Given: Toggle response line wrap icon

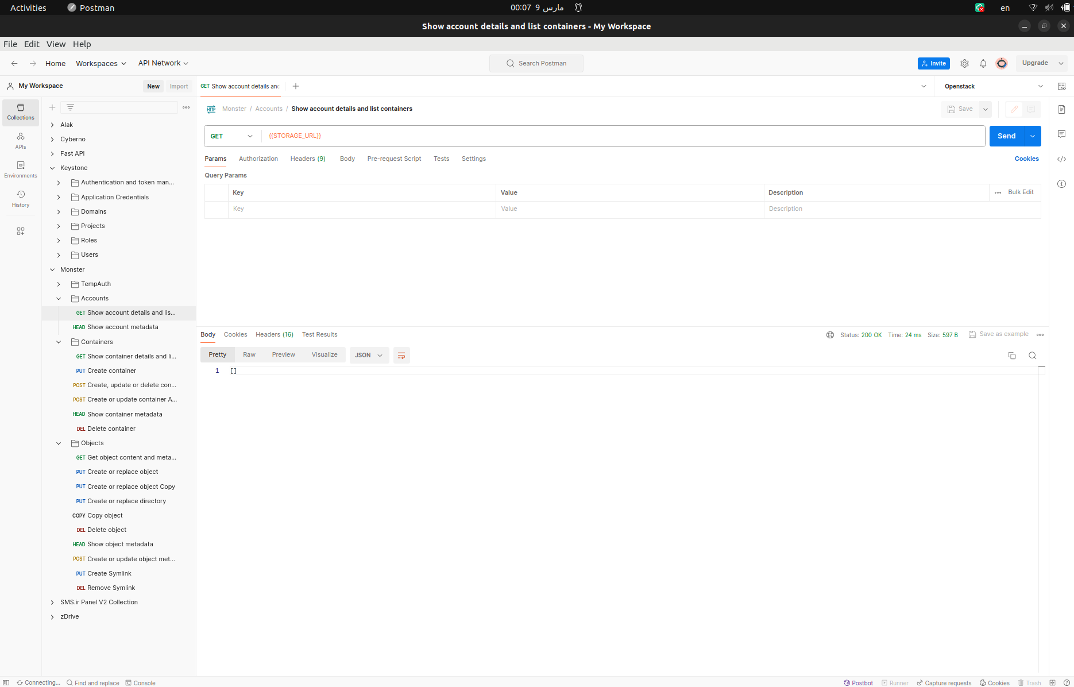Looking at the screenshot, I should pos(401,356).
